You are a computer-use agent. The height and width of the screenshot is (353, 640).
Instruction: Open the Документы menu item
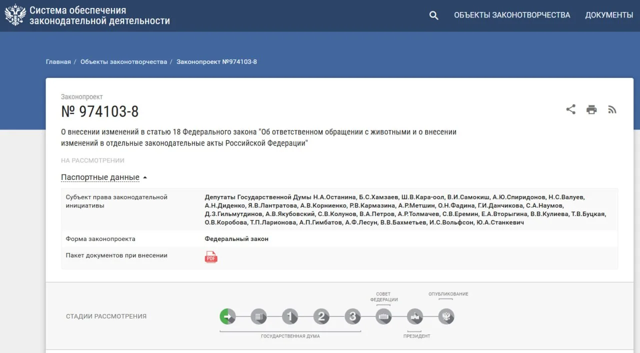click(x=609, y=15)
